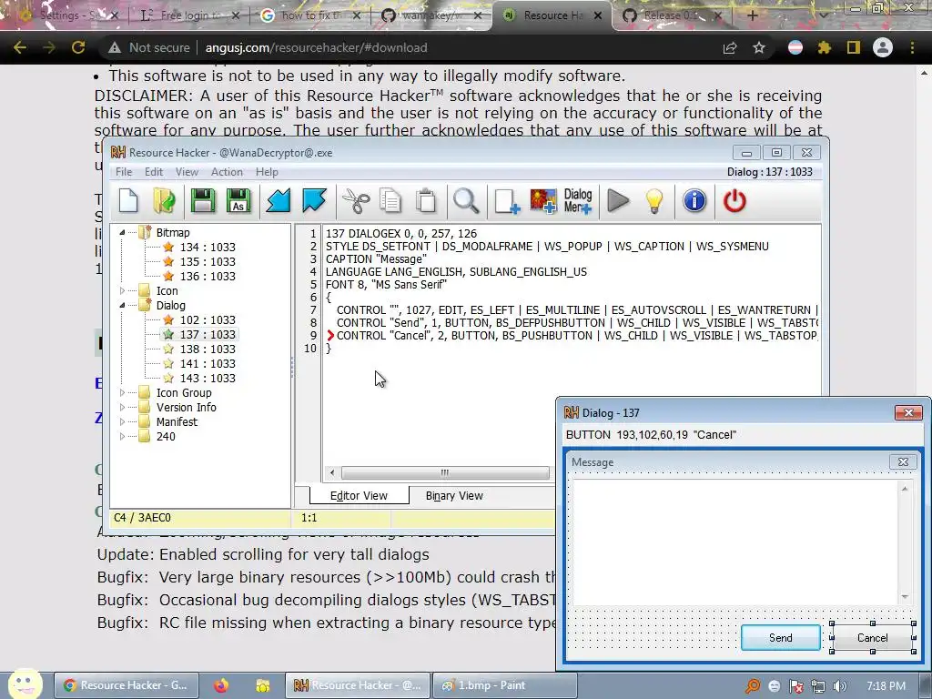Click the Message edit box in preview

coord(741,542)
